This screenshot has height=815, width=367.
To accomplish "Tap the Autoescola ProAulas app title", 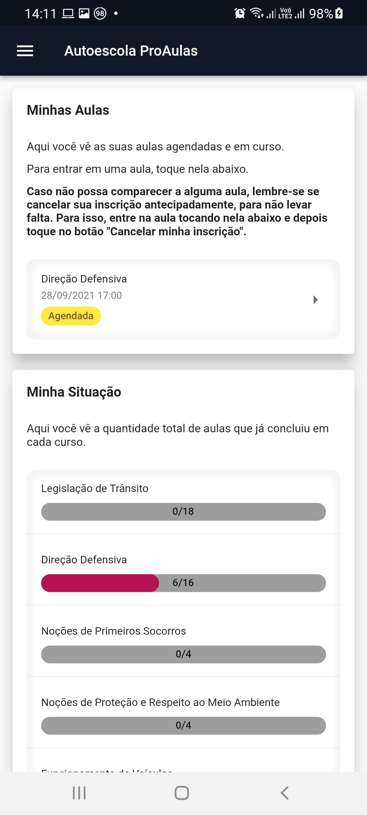I will coord(131,51).
